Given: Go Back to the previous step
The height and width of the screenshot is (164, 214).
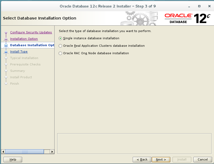Looking at the screenshot, I should [x=142, y=159].
